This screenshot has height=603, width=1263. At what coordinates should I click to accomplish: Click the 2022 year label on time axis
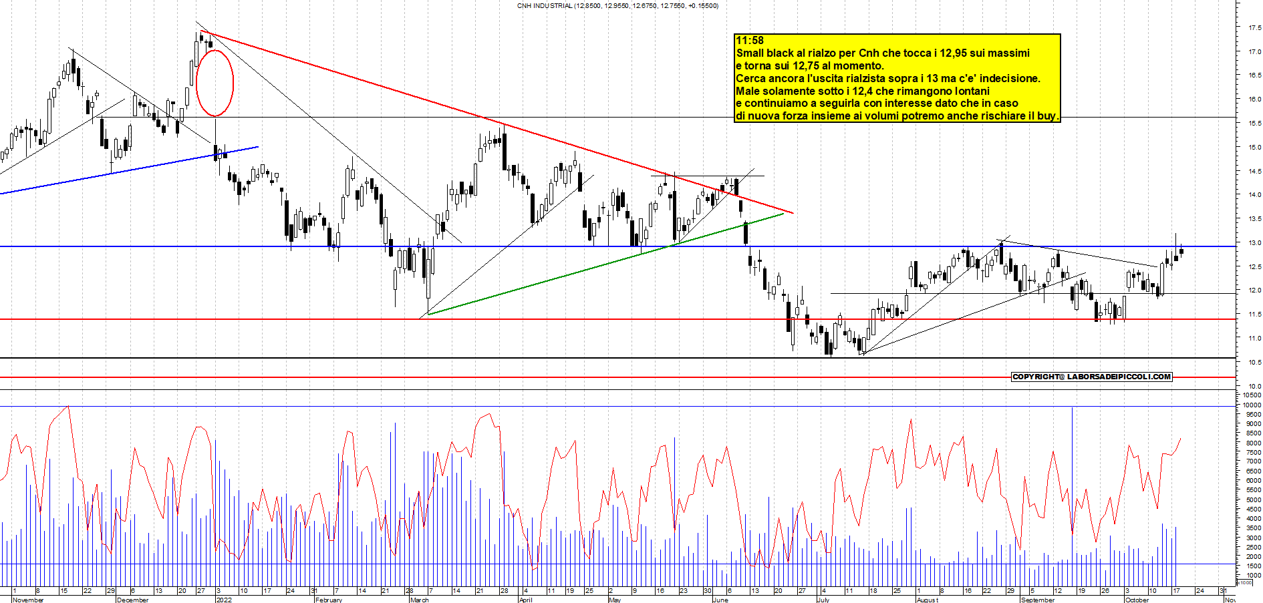click(224, 600)
